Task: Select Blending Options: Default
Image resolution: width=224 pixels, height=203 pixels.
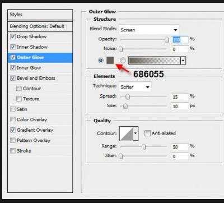Action: 40,26
